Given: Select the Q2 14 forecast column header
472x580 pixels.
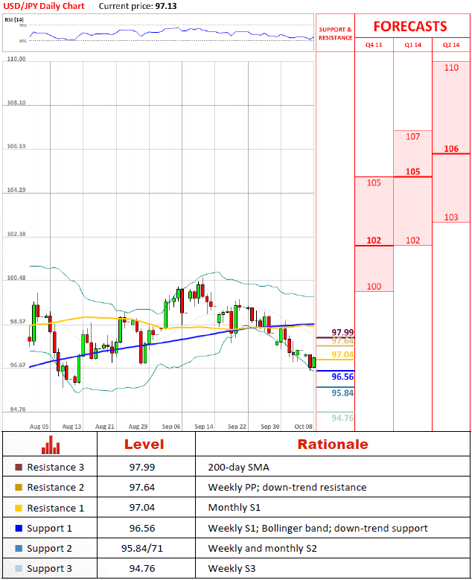Looking at the screenshot, I should [x=451, y=45].
